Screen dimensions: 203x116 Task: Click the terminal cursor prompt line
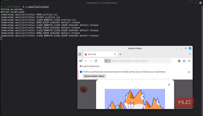[1, 38]
